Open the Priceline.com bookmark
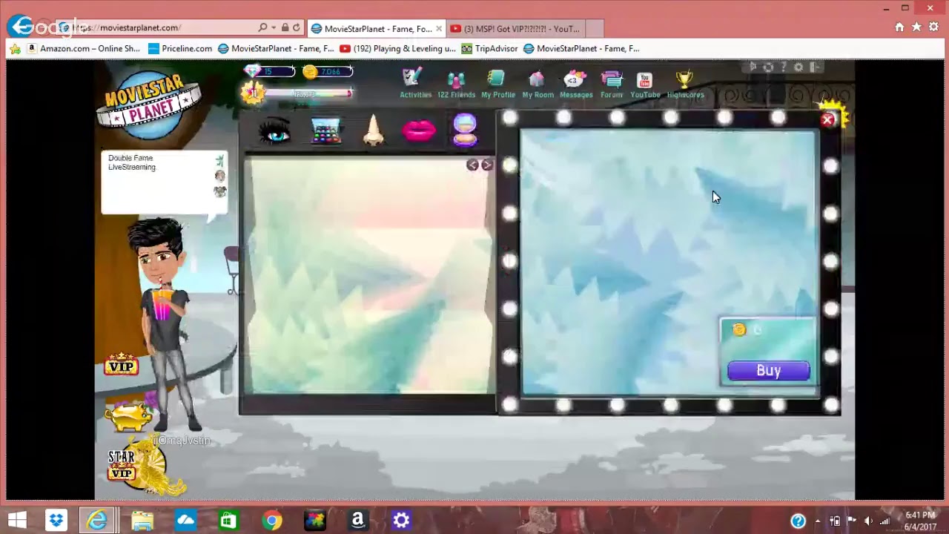 click(180, 49)
